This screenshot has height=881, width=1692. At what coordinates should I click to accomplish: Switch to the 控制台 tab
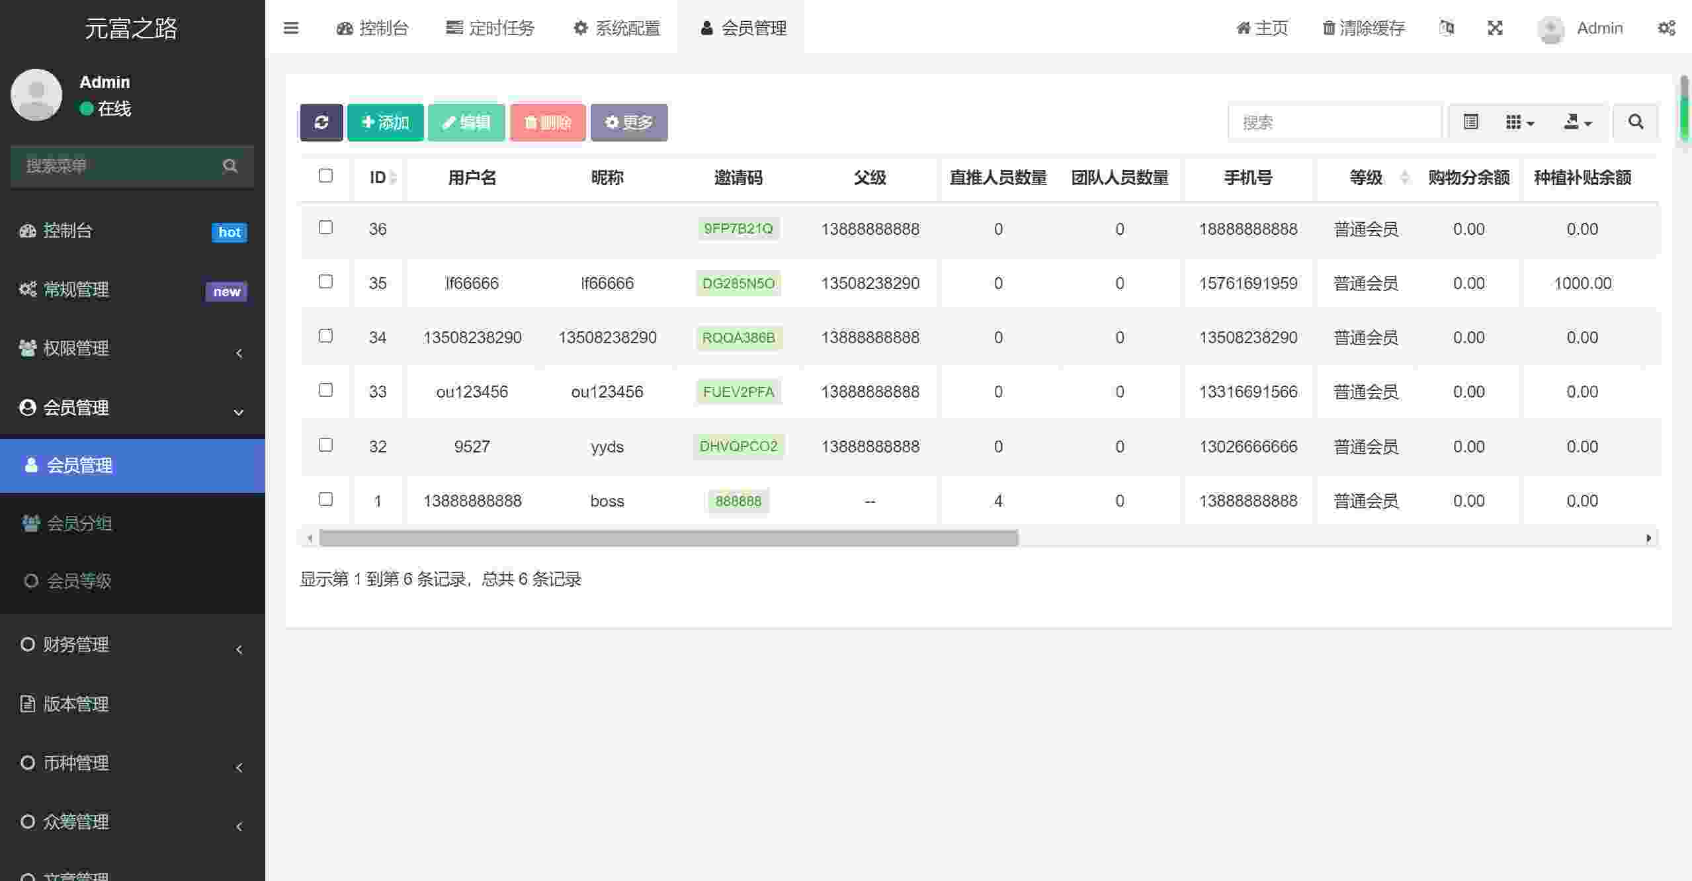(372, 28)
